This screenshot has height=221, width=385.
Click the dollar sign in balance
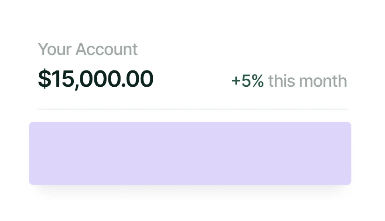pos(44,79)
